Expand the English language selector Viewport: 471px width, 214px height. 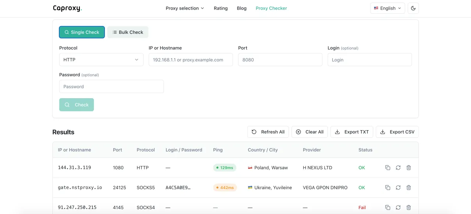point(387,8)
